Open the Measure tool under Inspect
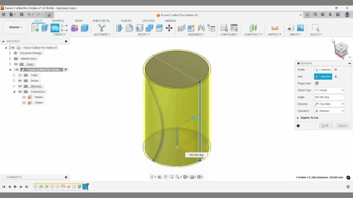 click(274, 28)
